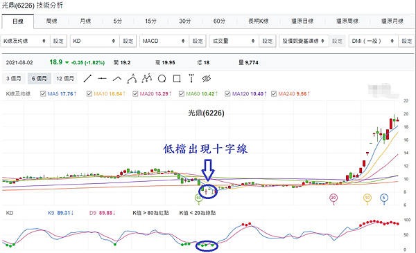
Task: Click the price 18.9
Action: tap(55, 62)
